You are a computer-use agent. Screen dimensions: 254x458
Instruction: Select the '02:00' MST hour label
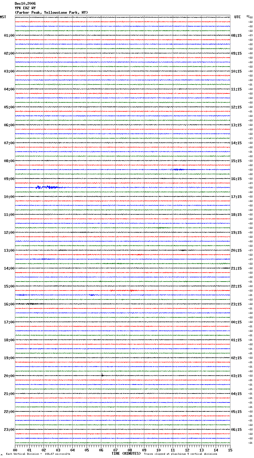coord(9,53)
